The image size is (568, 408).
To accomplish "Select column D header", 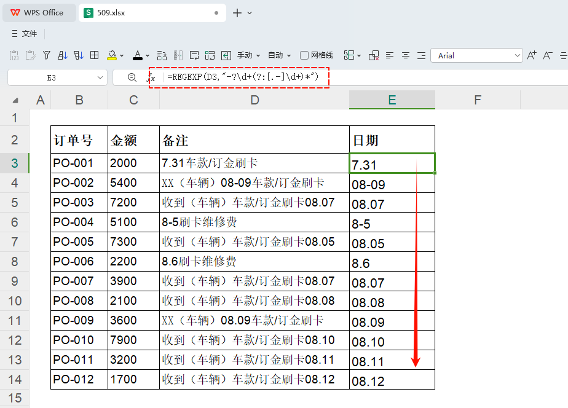I will tap(254, 100).
